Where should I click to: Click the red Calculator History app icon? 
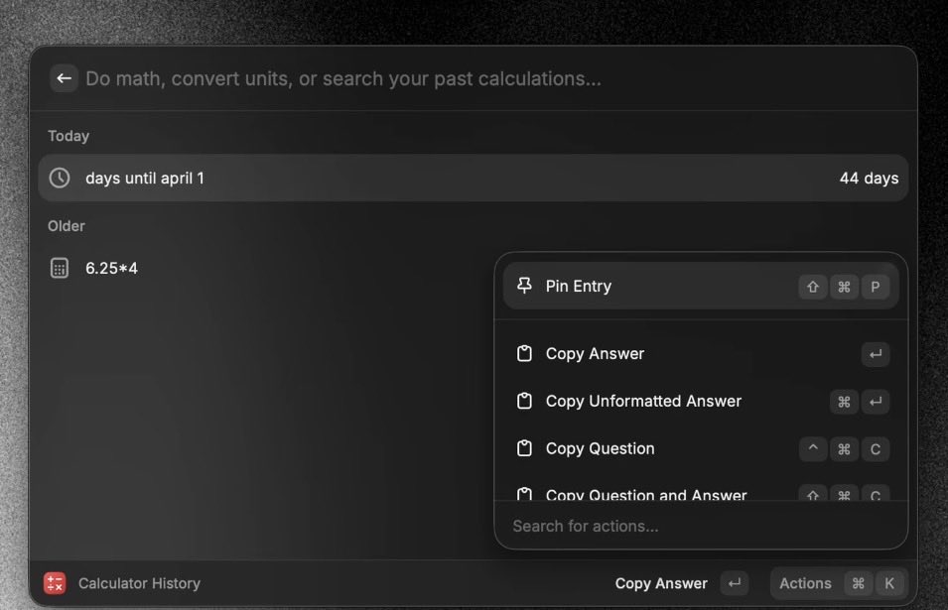[55, 583]
